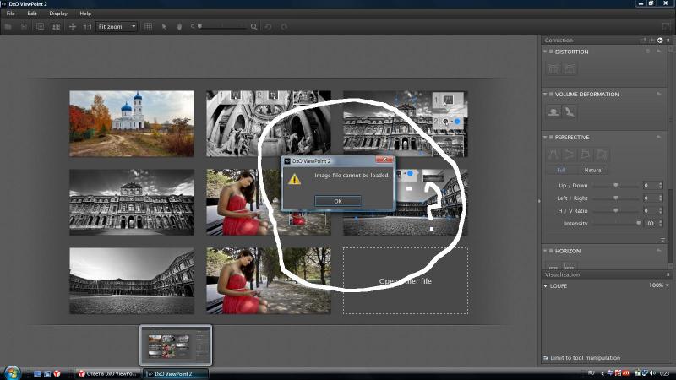Click the zoom-out small magnifier icon
This screenshot has width=676, height=380.
[193, 27]
